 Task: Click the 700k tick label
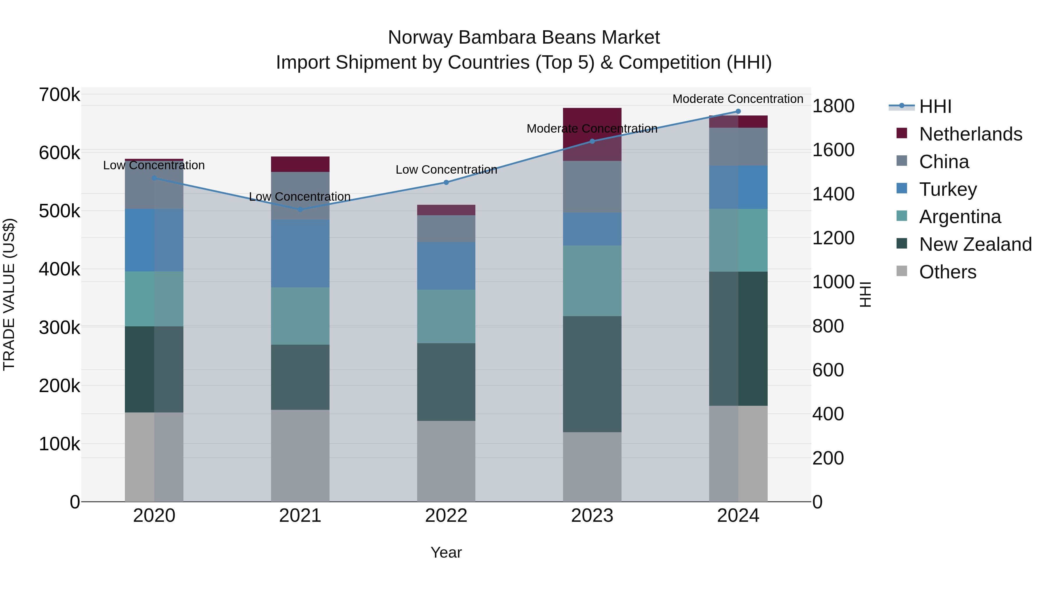point(59,95)
